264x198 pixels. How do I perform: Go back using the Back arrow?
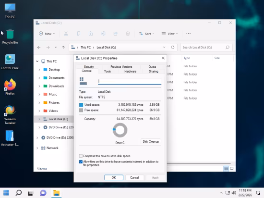(x=39, y=48)
